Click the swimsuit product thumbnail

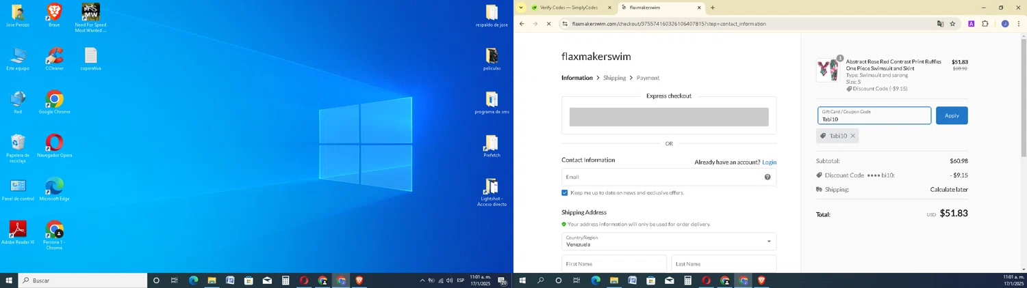pyautogui.click(x=828, y=70)
